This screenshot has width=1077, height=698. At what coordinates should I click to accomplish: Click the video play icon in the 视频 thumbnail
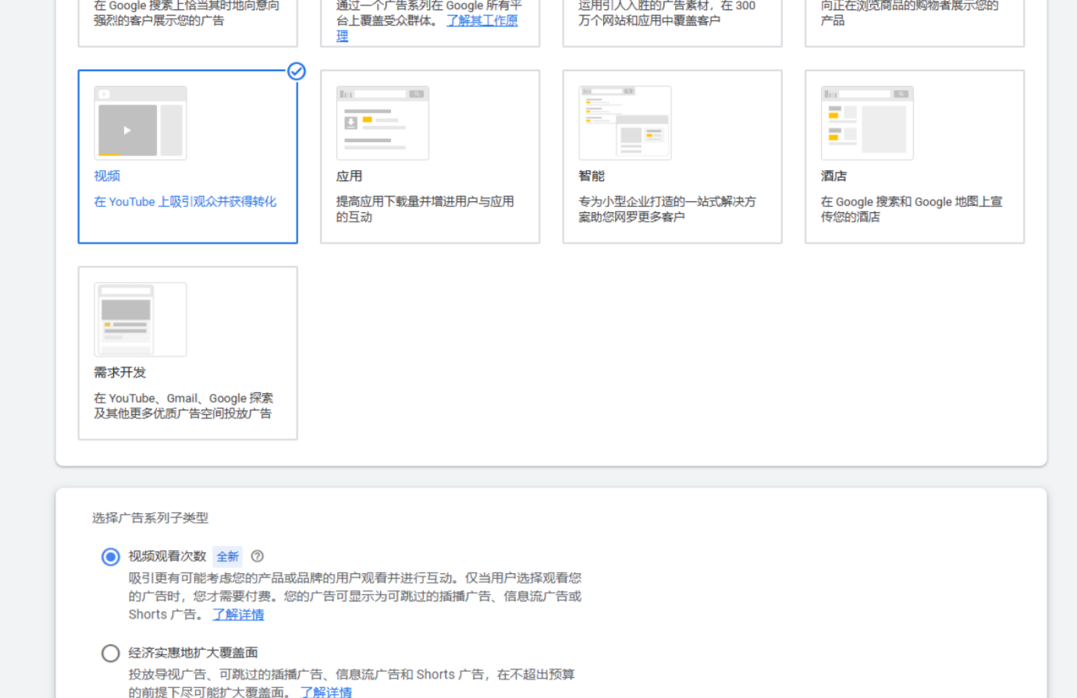[127, 130]
